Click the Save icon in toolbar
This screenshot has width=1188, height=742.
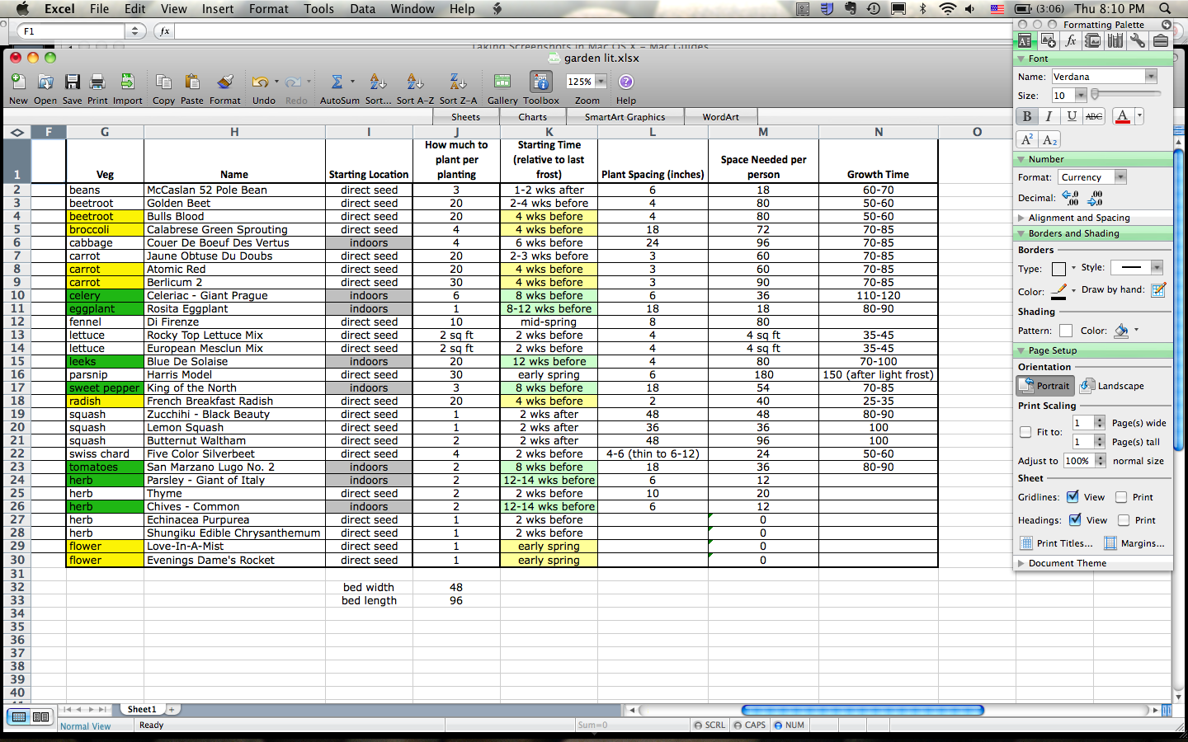(72, 82)
